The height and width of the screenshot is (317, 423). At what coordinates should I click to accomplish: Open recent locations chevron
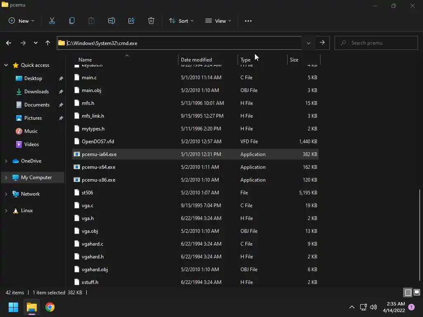click(x=36, y=43)
